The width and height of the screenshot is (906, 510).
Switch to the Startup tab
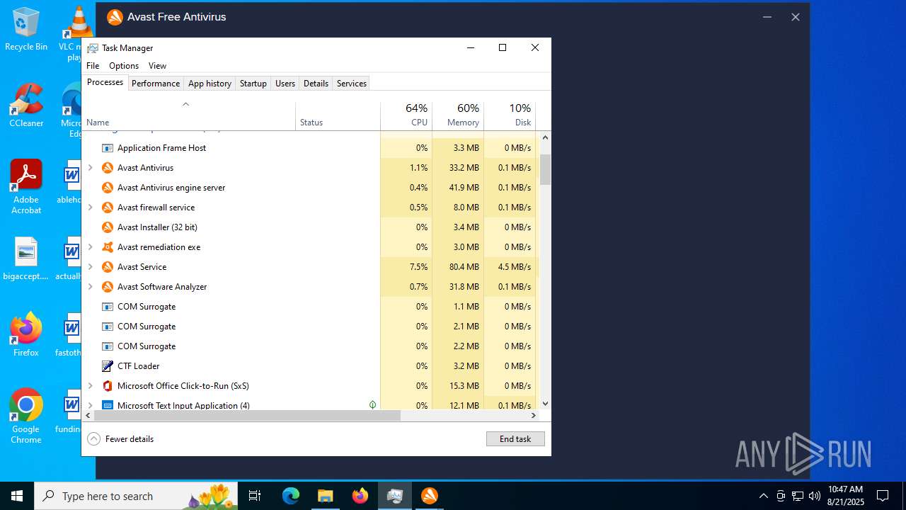(253, 84)
